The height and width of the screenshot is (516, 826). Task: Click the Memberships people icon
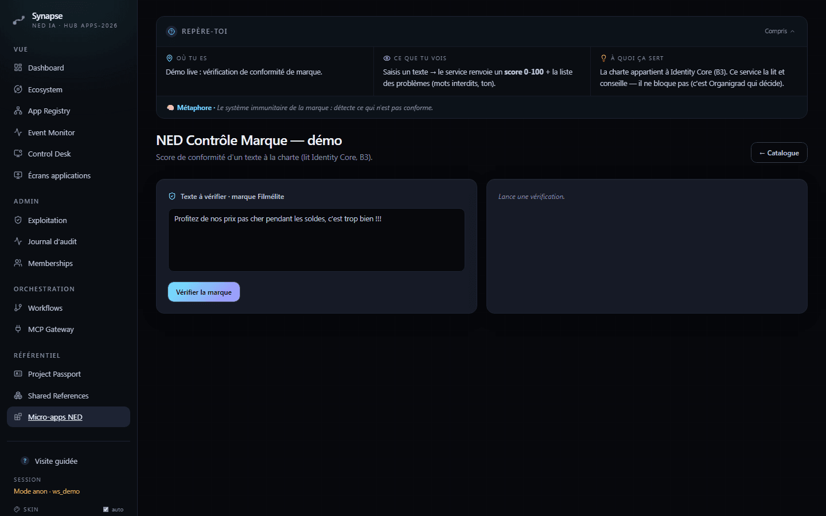[18, 263]
